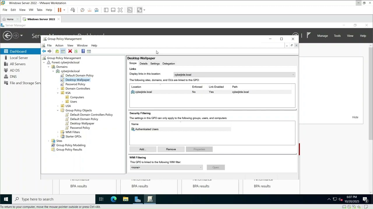Switch to the Settings tab

(155, 64)
